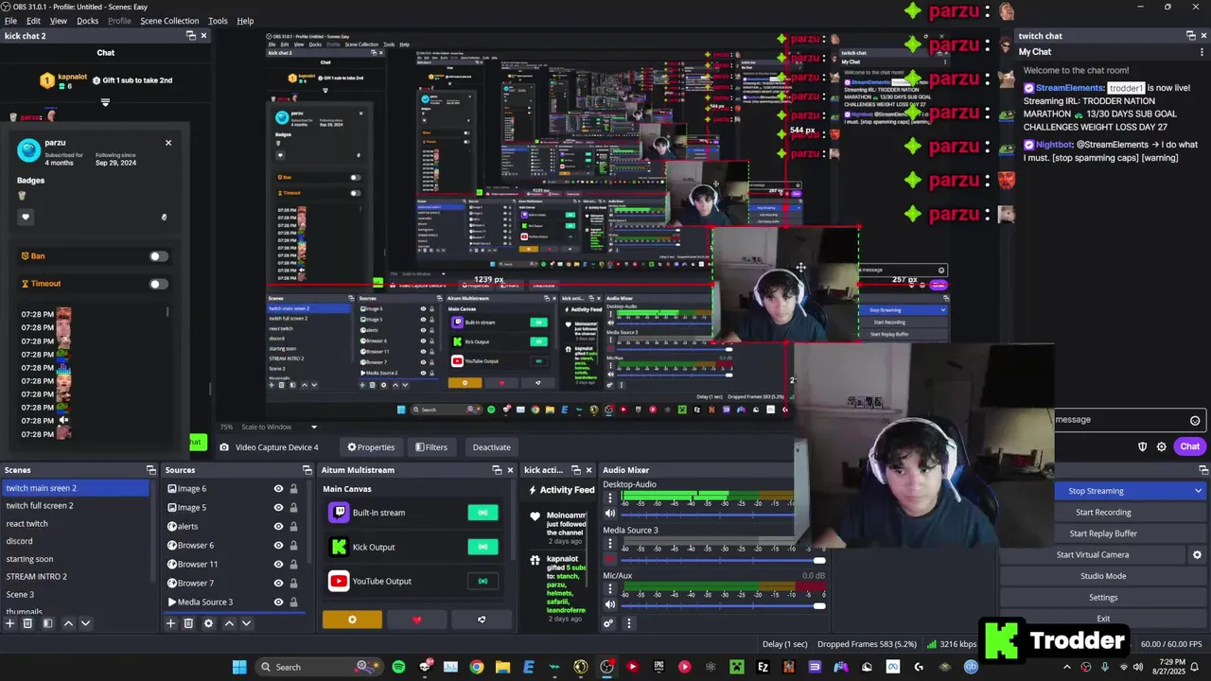The image size is (1211, 681).
Task: Toggle the Ban switch for parzu
Action: [158, 256]
